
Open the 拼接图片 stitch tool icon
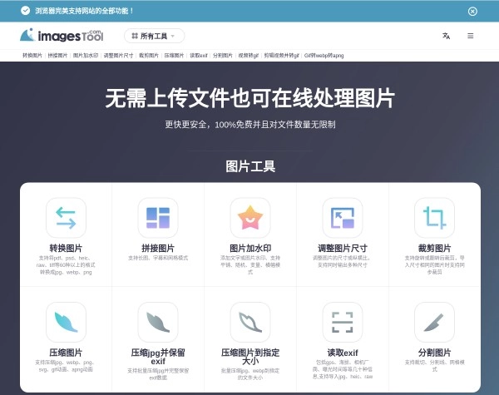(x=158, y=218)
